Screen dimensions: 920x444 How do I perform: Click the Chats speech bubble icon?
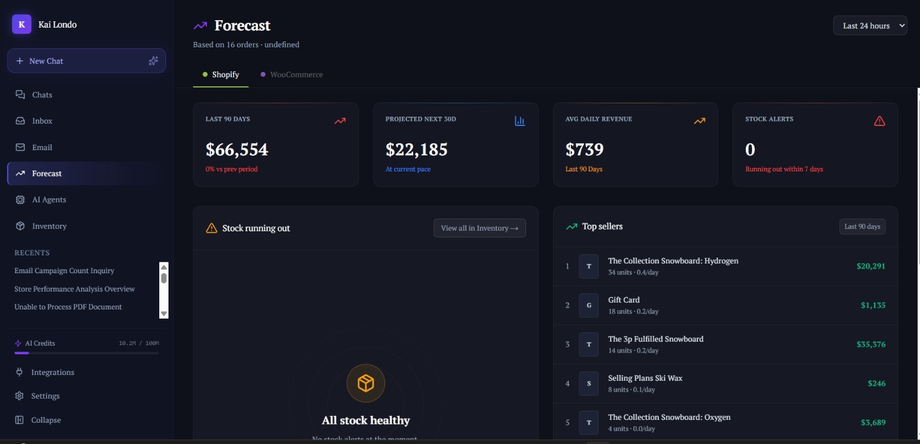20,94
